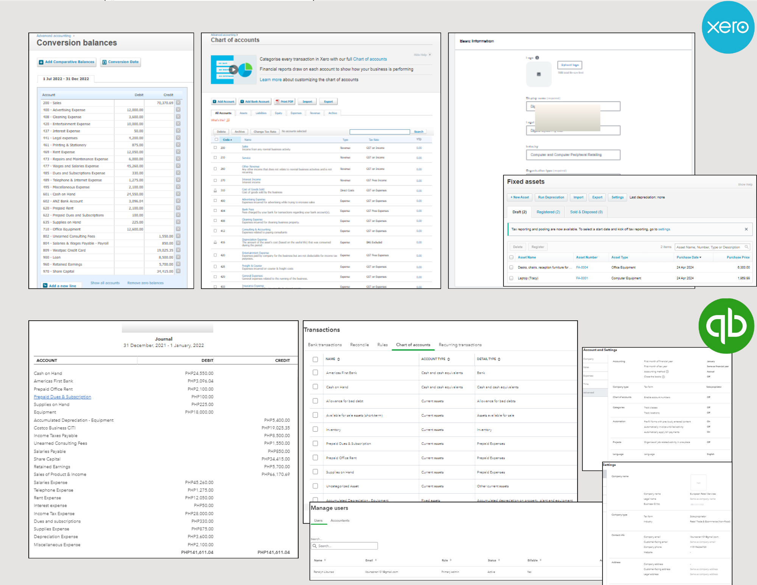Open asset FA-0004 link
The image size is (757, 585).
pos(582,267)
